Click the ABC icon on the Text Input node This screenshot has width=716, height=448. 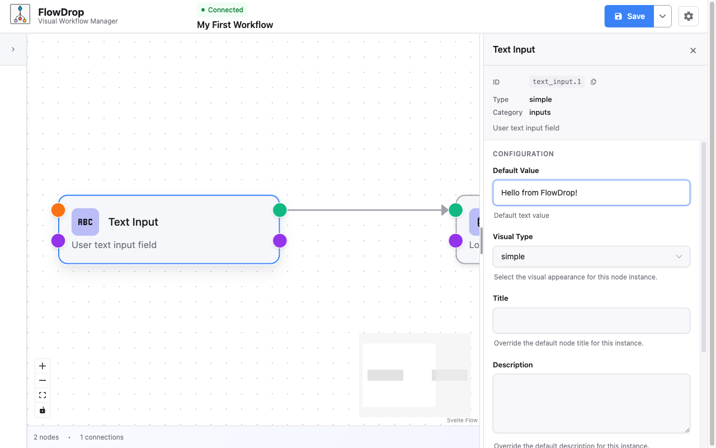[85, 222]
